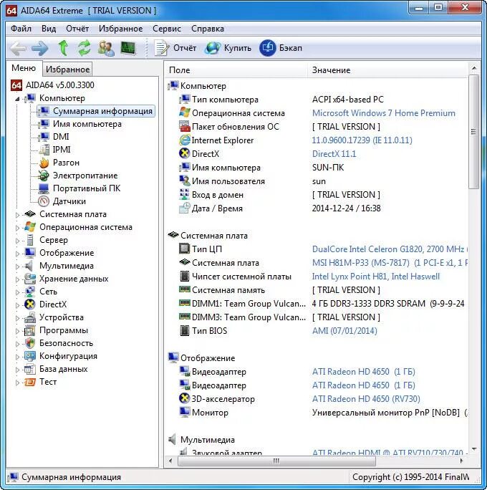This screenshot has width=487, height=490.
Task: Click the scroll-down arrow of vertical scrollbar
Action: pos(474,449)
